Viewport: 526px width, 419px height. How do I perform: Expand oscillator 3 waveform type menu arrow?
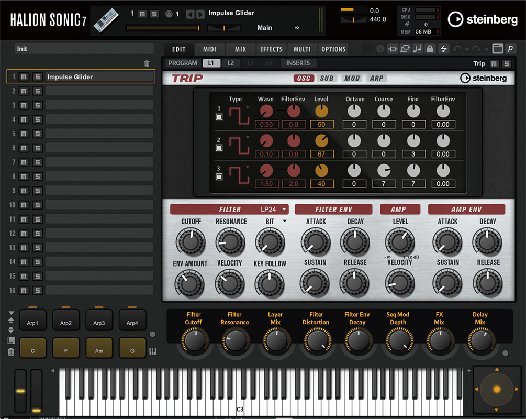[248, 167]
